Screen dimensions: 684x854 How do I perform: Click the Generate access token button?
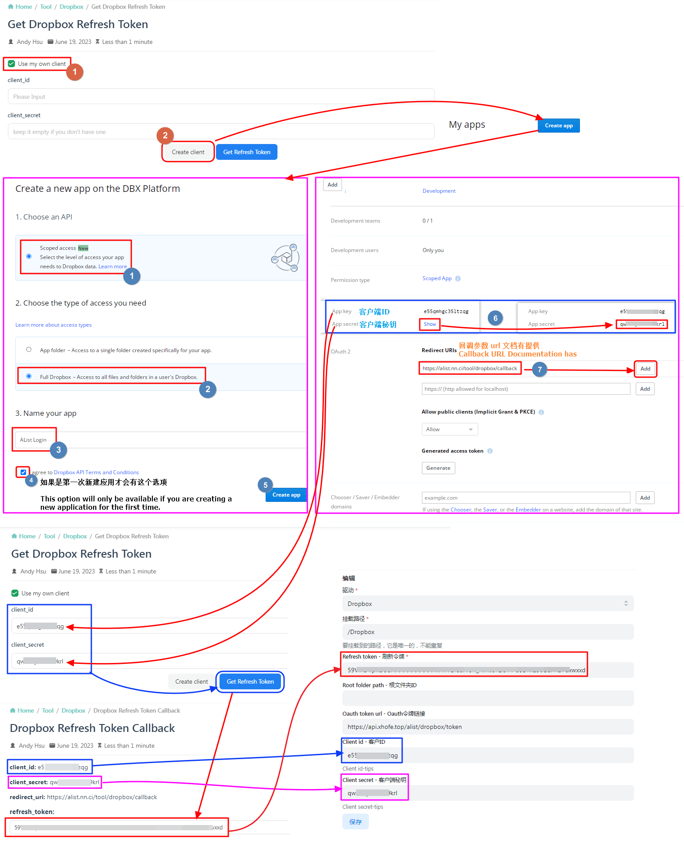click(438, 468)
